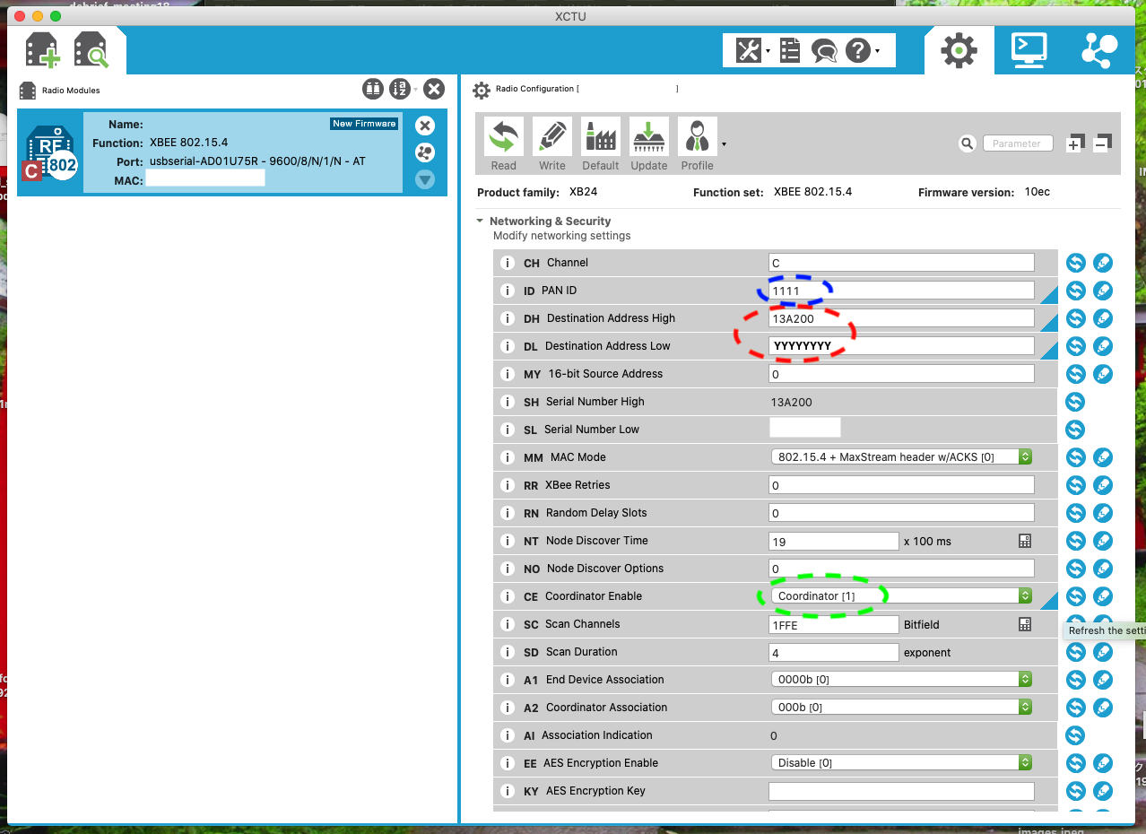Image resolution: width=1146 pixels, height=834 pixels.
Task: Collapse Networking & Security section
Action: coord(480,221)
